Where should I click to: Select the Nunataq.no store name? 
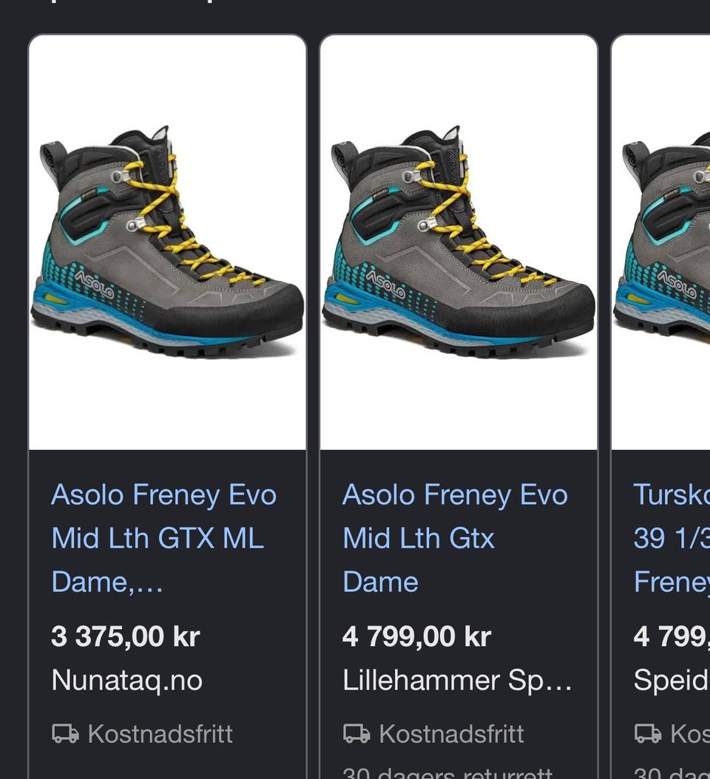pos(126,680)
